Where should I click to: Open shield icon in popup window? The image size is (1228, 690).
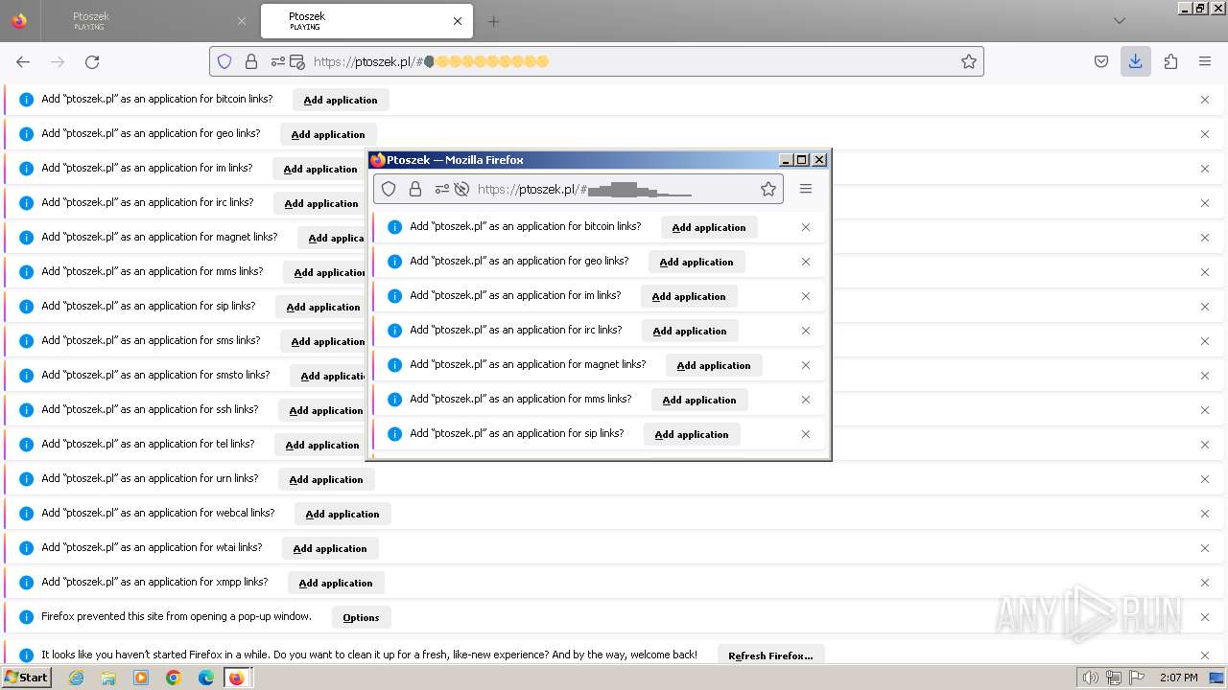pyautogui.click(x=389, y=189)
